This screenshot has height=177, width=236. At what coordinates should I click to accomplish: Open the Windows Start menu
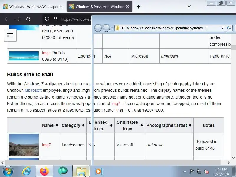point(8,171)
